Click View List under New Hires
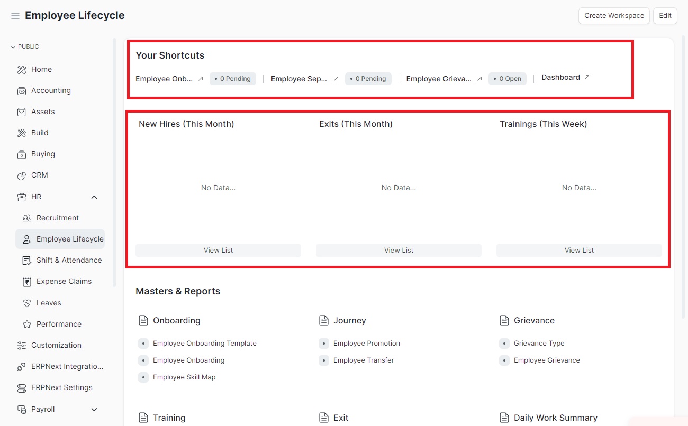 point(218,250)
